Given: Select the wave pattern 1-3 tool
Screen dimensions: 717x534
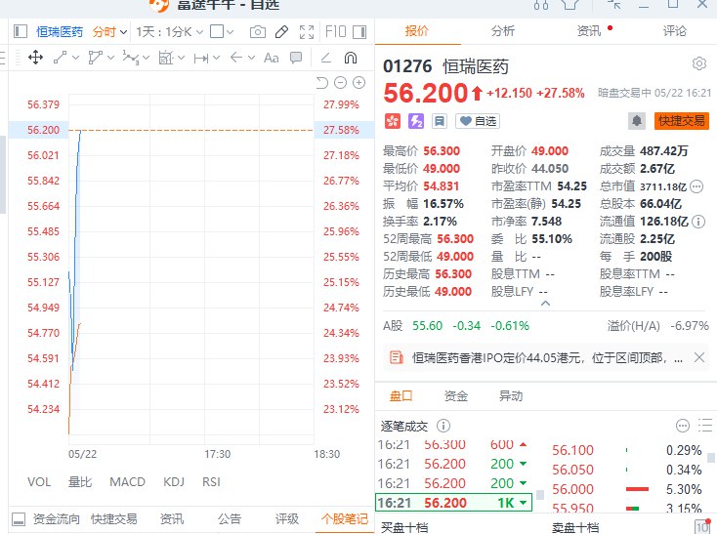Looking at the screenshot, I should [131, 58].
